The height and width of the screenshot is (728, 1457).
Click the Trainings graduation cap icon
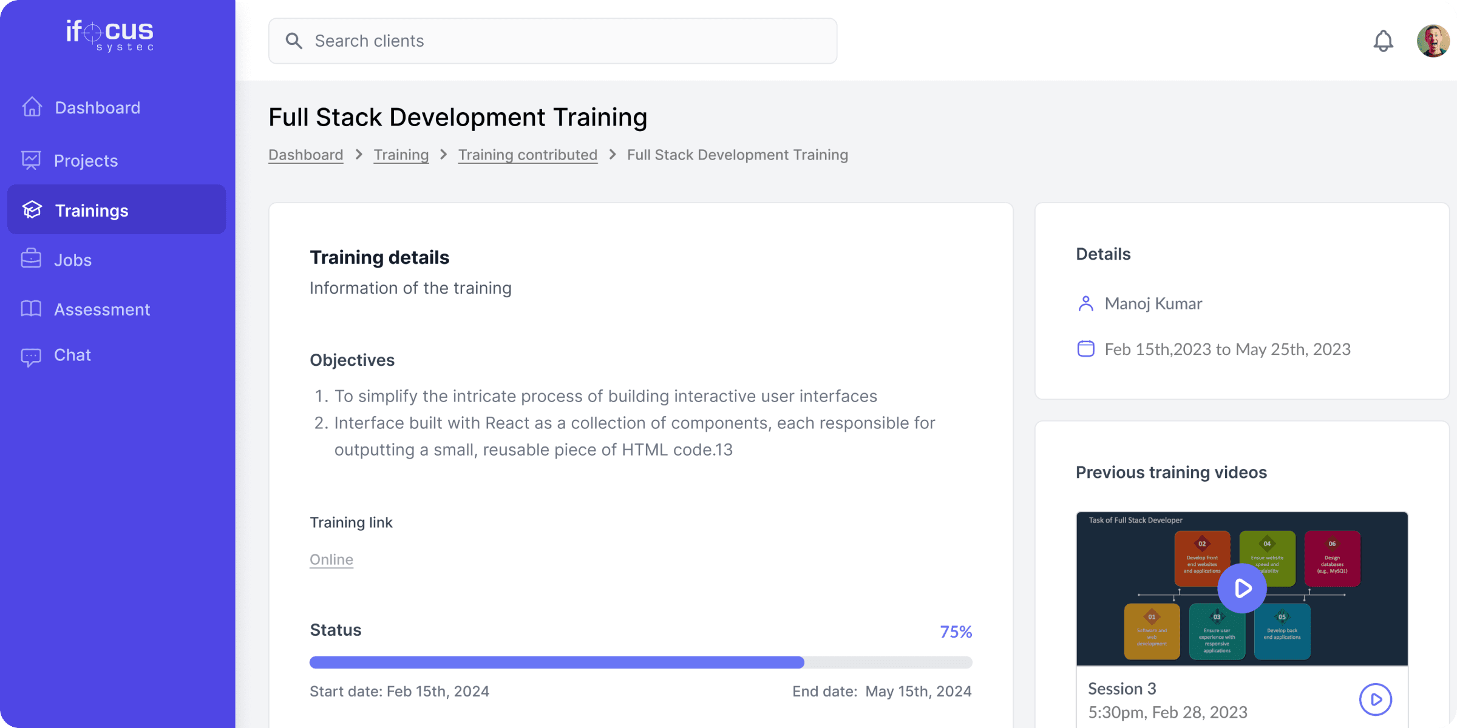(x=32, y=210)
